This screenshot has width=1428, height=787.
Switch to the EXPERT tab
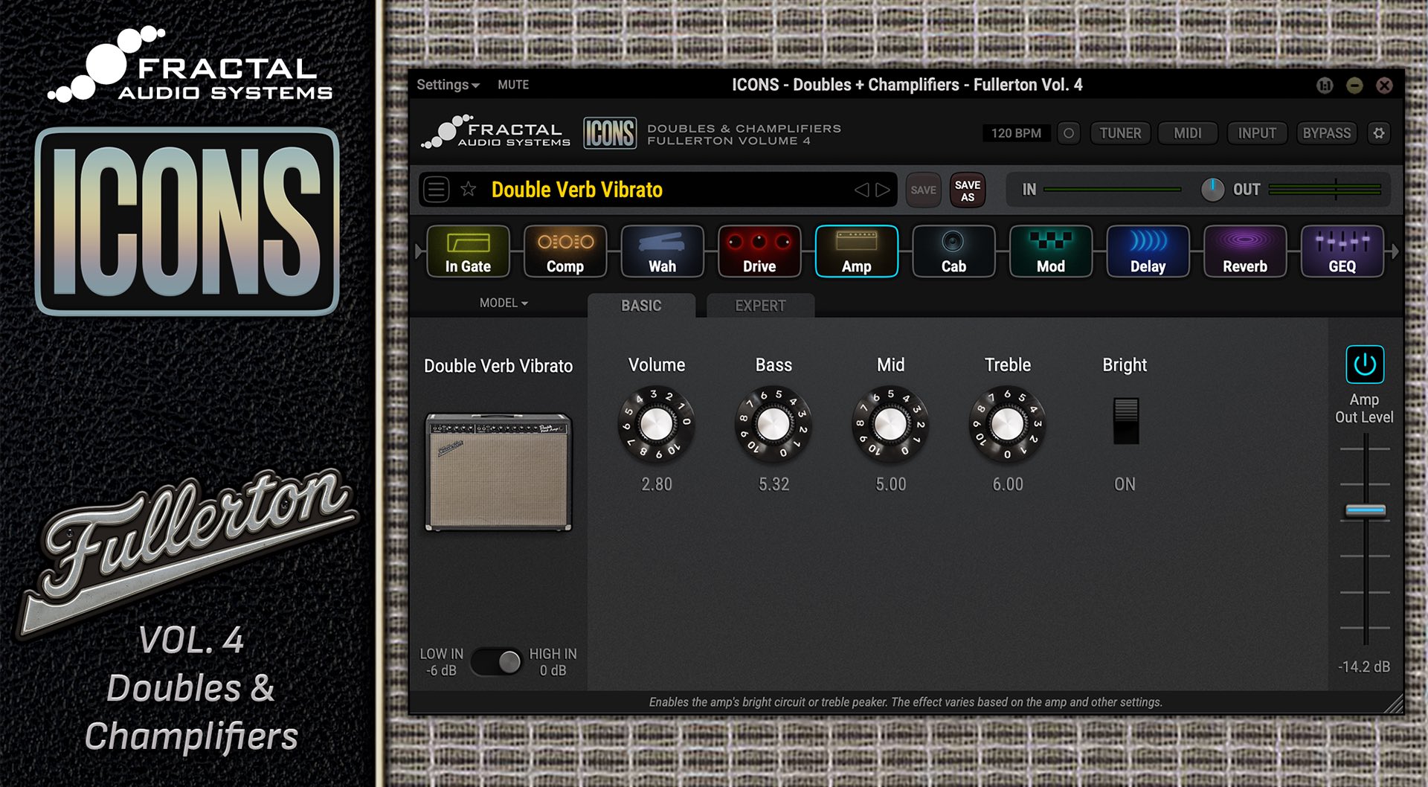(760, 306)
